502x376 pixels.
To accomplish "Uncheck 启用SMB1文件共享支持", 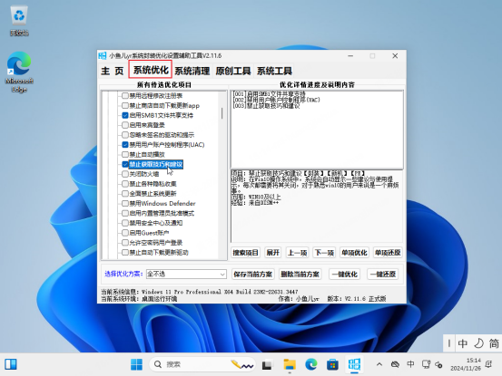I will tap(125, 115).
